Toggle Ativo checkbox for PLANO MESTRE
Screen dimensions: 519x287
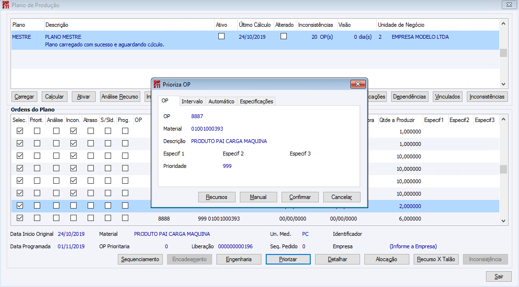click(221, 36)
